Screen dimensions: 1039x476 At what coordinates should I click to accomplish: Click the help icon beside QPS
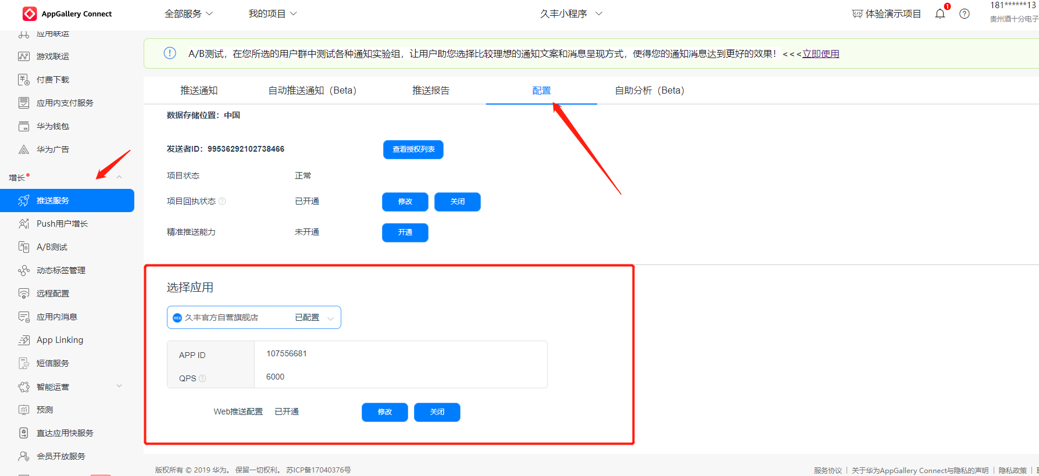202,378
